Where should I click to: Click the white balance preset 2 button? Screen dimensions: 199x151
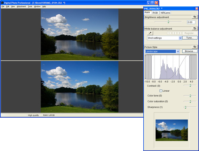(174, 33)
